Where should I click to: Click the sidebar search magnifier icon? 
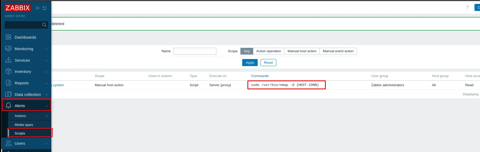[x=45, y=25]
